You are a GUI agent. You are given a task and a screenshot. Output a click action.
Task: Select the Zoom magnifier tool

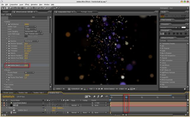tap(11, 8)
